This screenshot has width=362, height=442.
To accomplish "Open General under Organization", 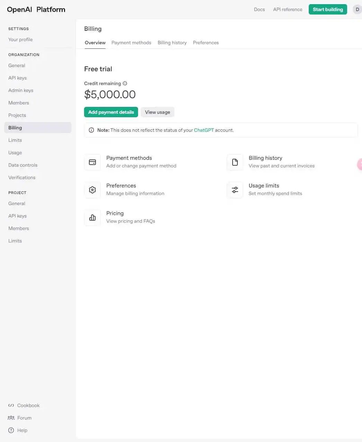I will click(x=17, y=65).
